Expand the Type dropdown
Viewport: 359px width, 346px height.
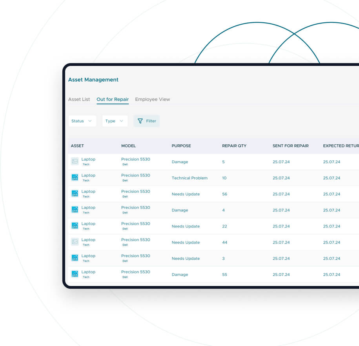pos(115,121)
